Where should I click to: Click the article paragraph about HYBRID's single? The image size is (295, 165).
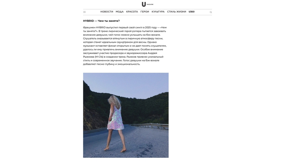pos(125,46)
